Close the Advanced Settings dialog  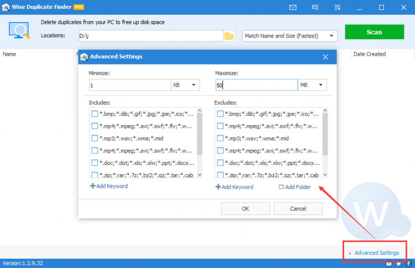point(325,56)
